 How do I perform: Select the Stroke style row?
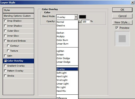coord(19,76)
